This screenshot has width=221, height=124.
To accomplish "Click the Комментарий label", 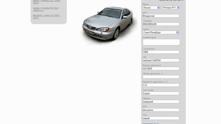I will [149, 38].
